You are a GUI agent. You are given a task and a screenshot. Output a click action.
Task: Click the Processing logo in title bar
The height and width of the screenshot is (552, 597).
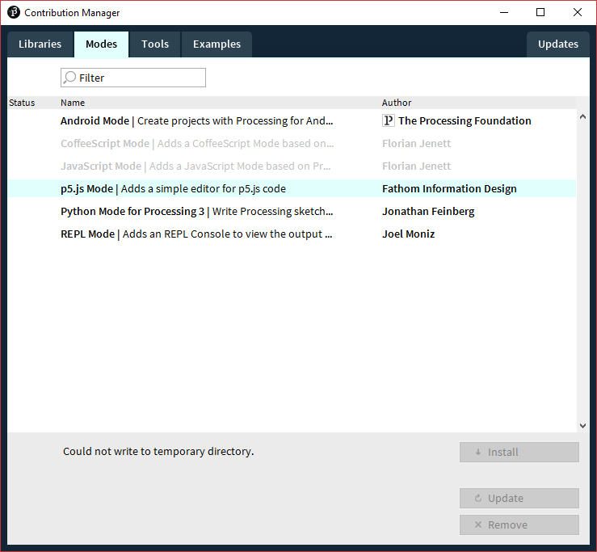point(13,12)
